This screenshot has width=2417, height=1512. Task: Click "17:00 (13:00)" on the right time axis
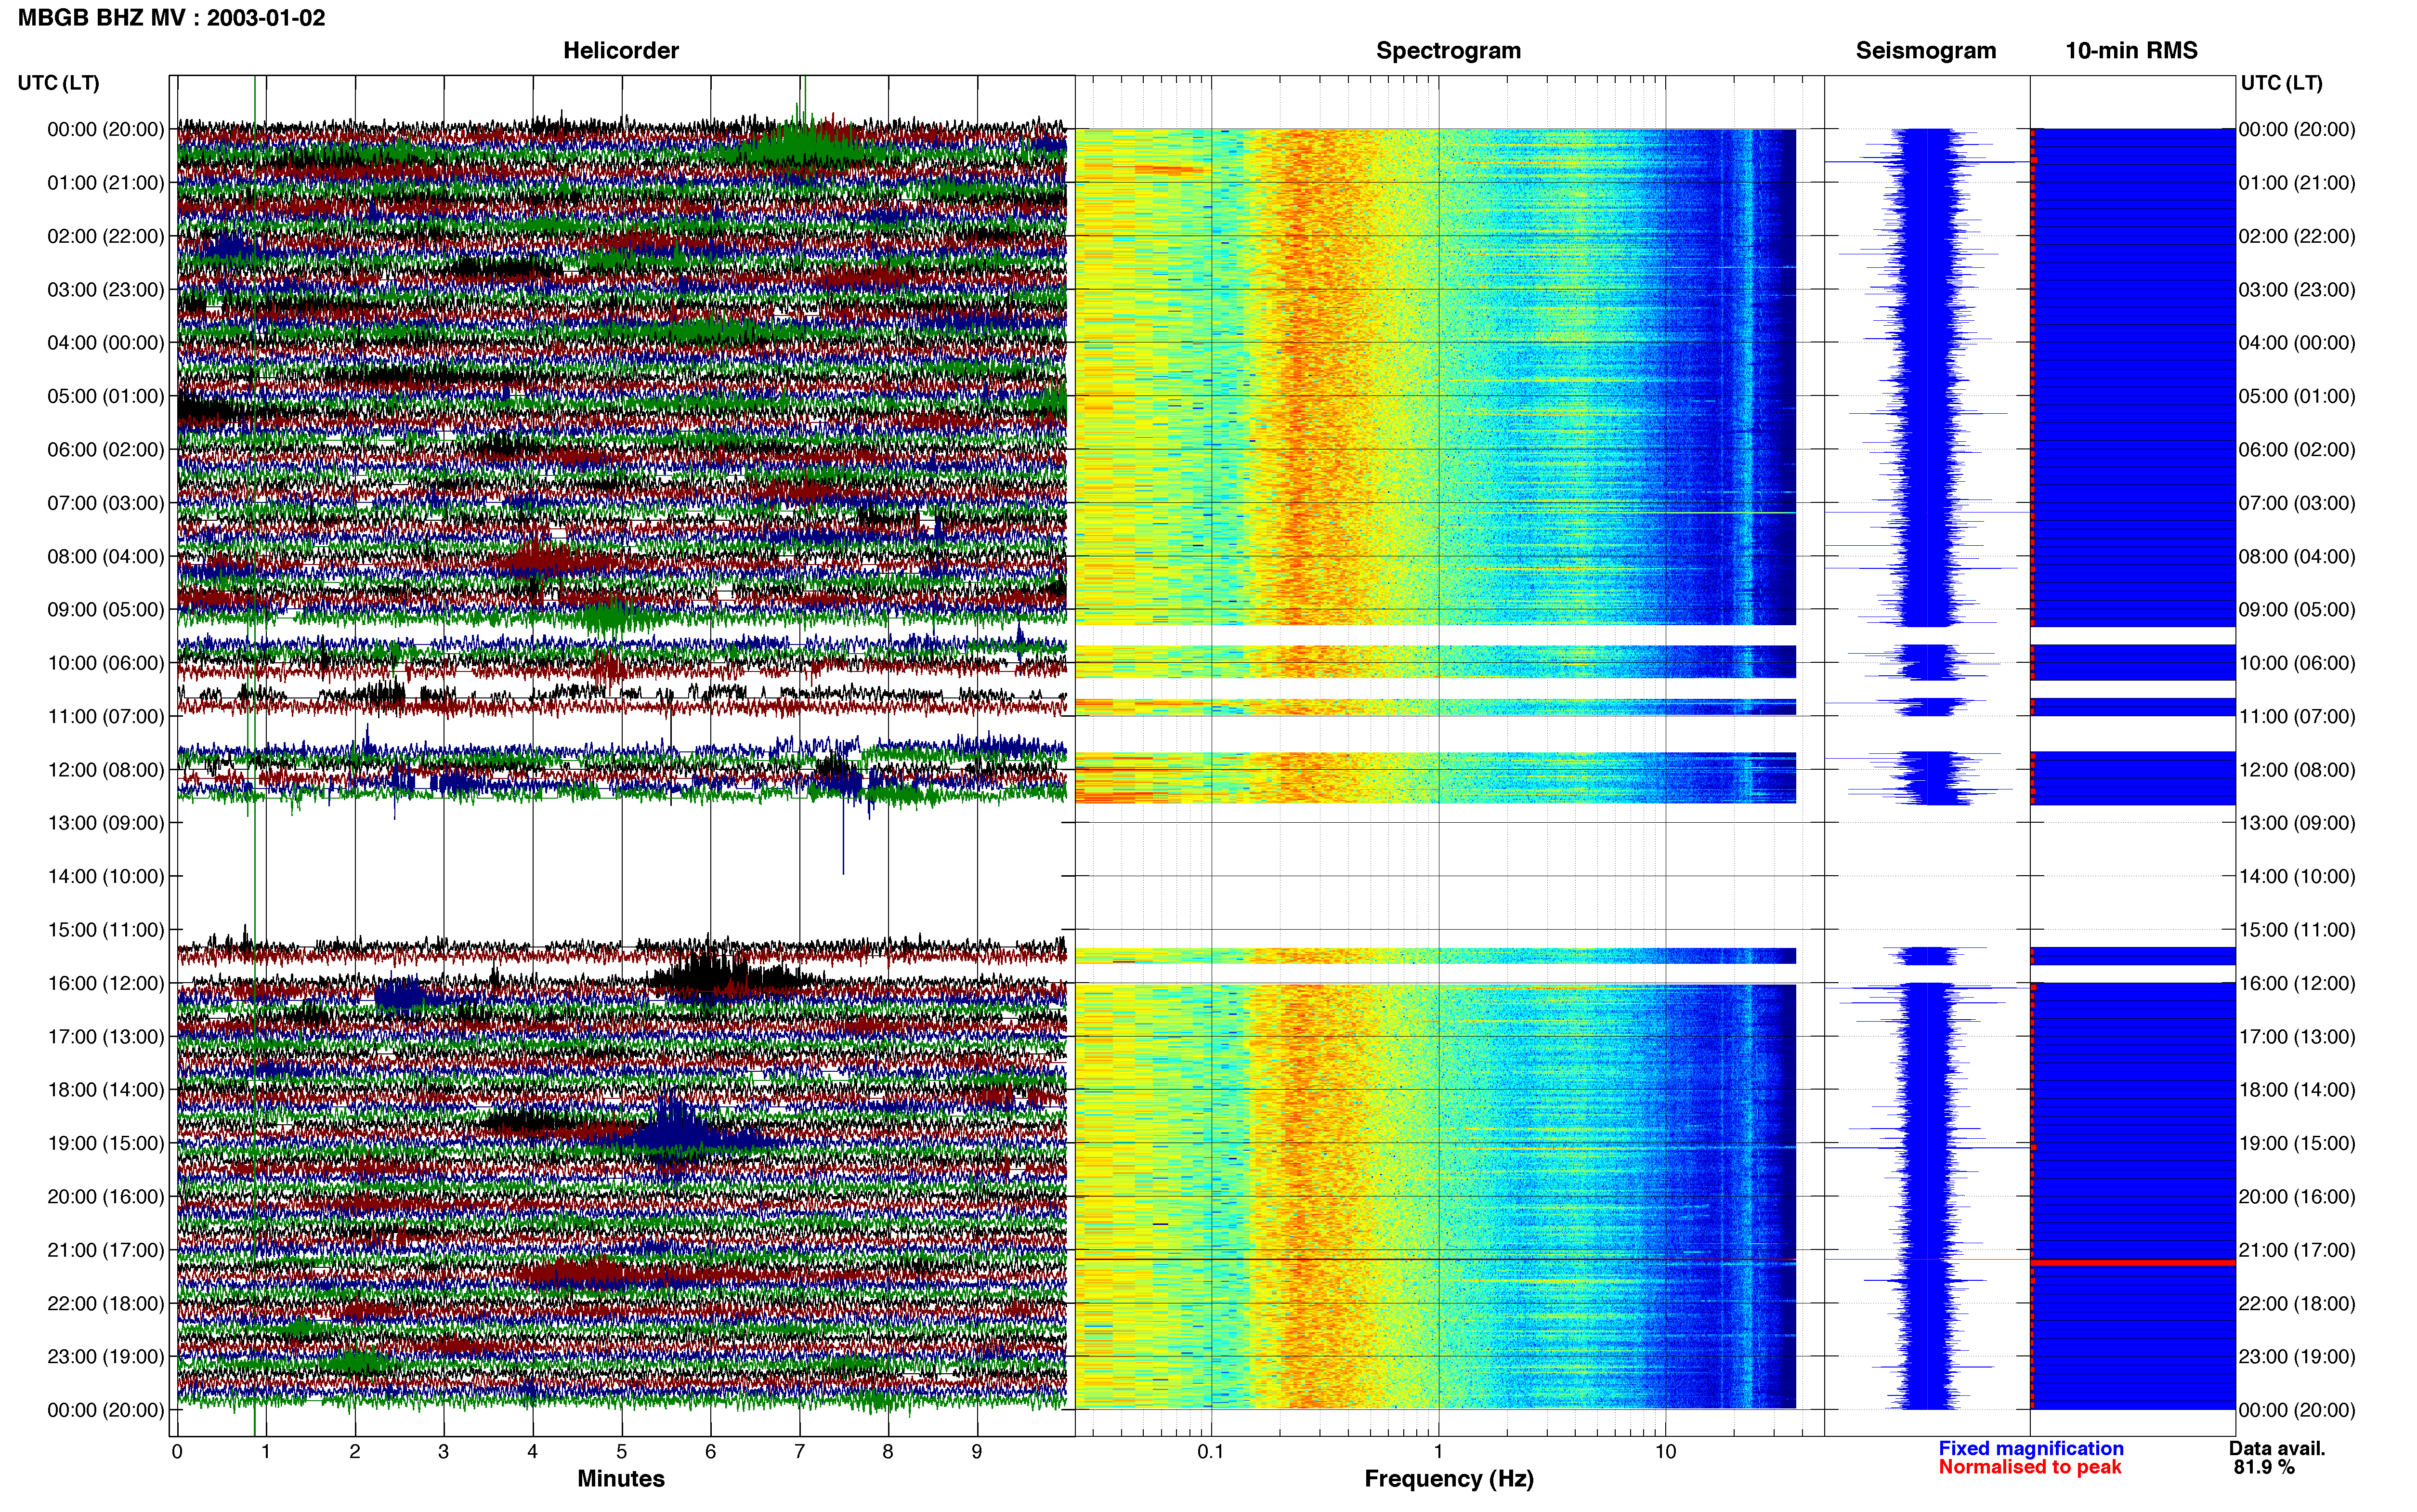coord(2297,1036)
